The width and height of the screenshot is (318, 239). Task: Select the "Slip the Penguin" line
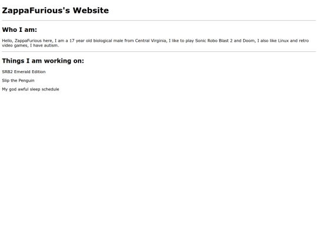[x=18, y=80]
